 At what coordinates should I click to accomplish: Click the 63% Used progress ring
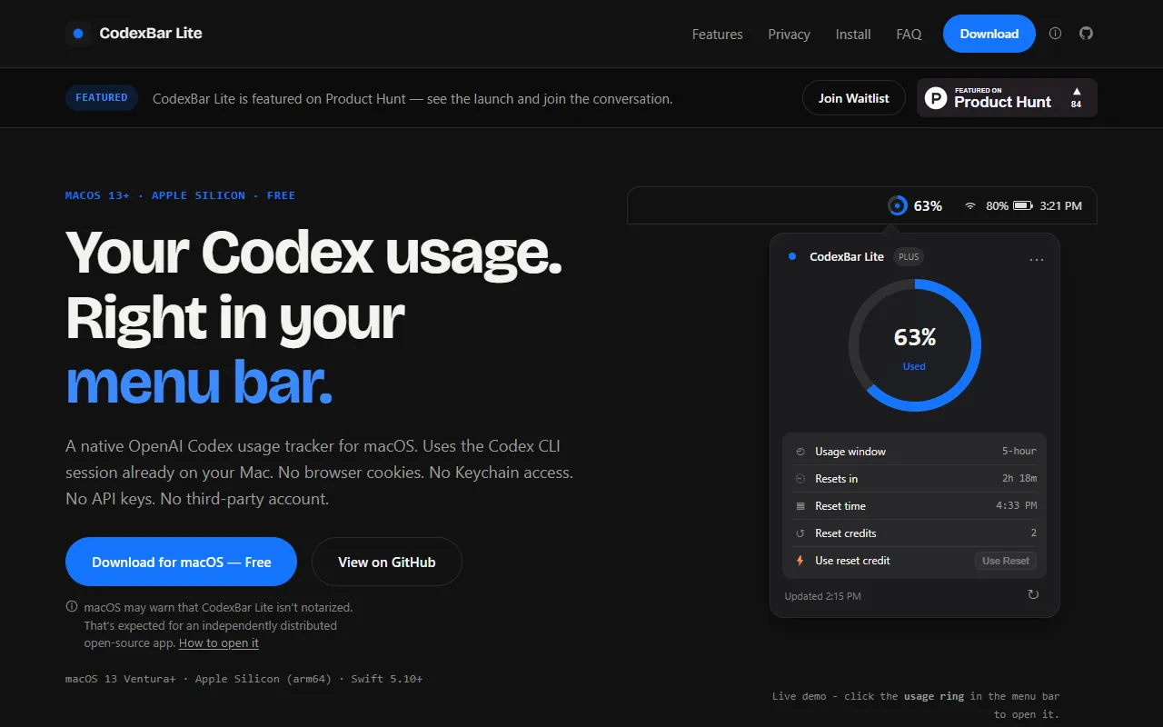915,345
